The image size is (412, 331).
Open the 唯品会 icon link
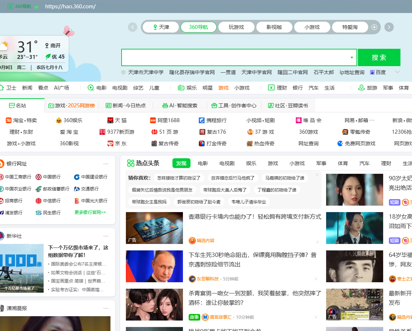tap(298, 120)
